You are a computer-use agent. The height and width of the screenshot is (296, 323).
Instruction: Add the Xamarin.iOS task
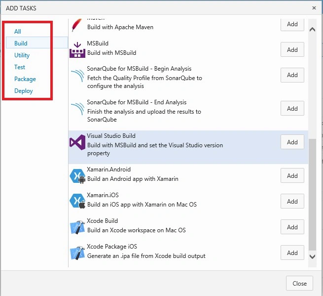click(292, 201)
